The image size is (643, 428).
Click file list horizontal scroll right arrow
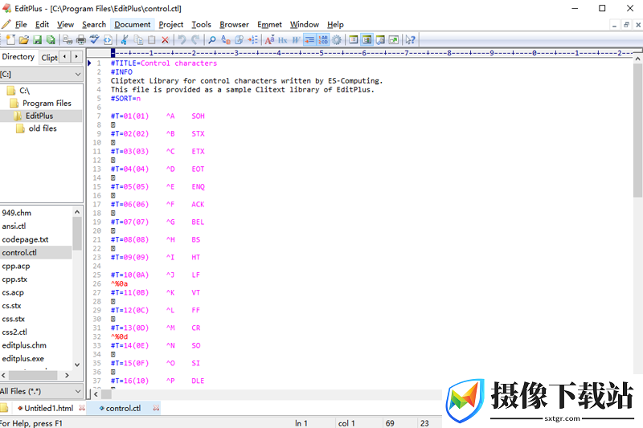click(67, 375)
